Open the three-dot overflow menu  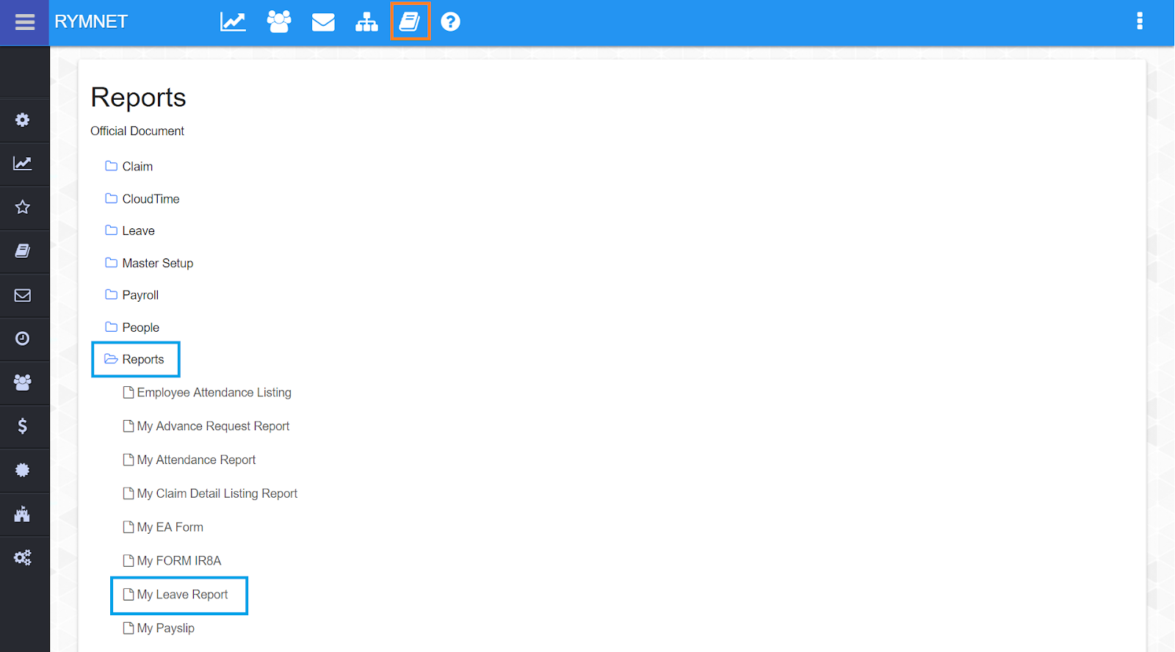(1139, 21)
